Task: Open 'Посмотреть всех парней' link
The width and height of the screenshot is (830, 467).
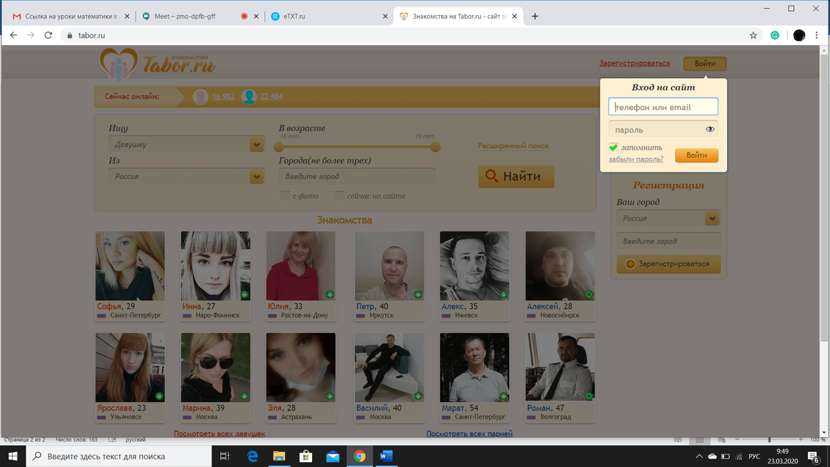Action: [470, 434]
